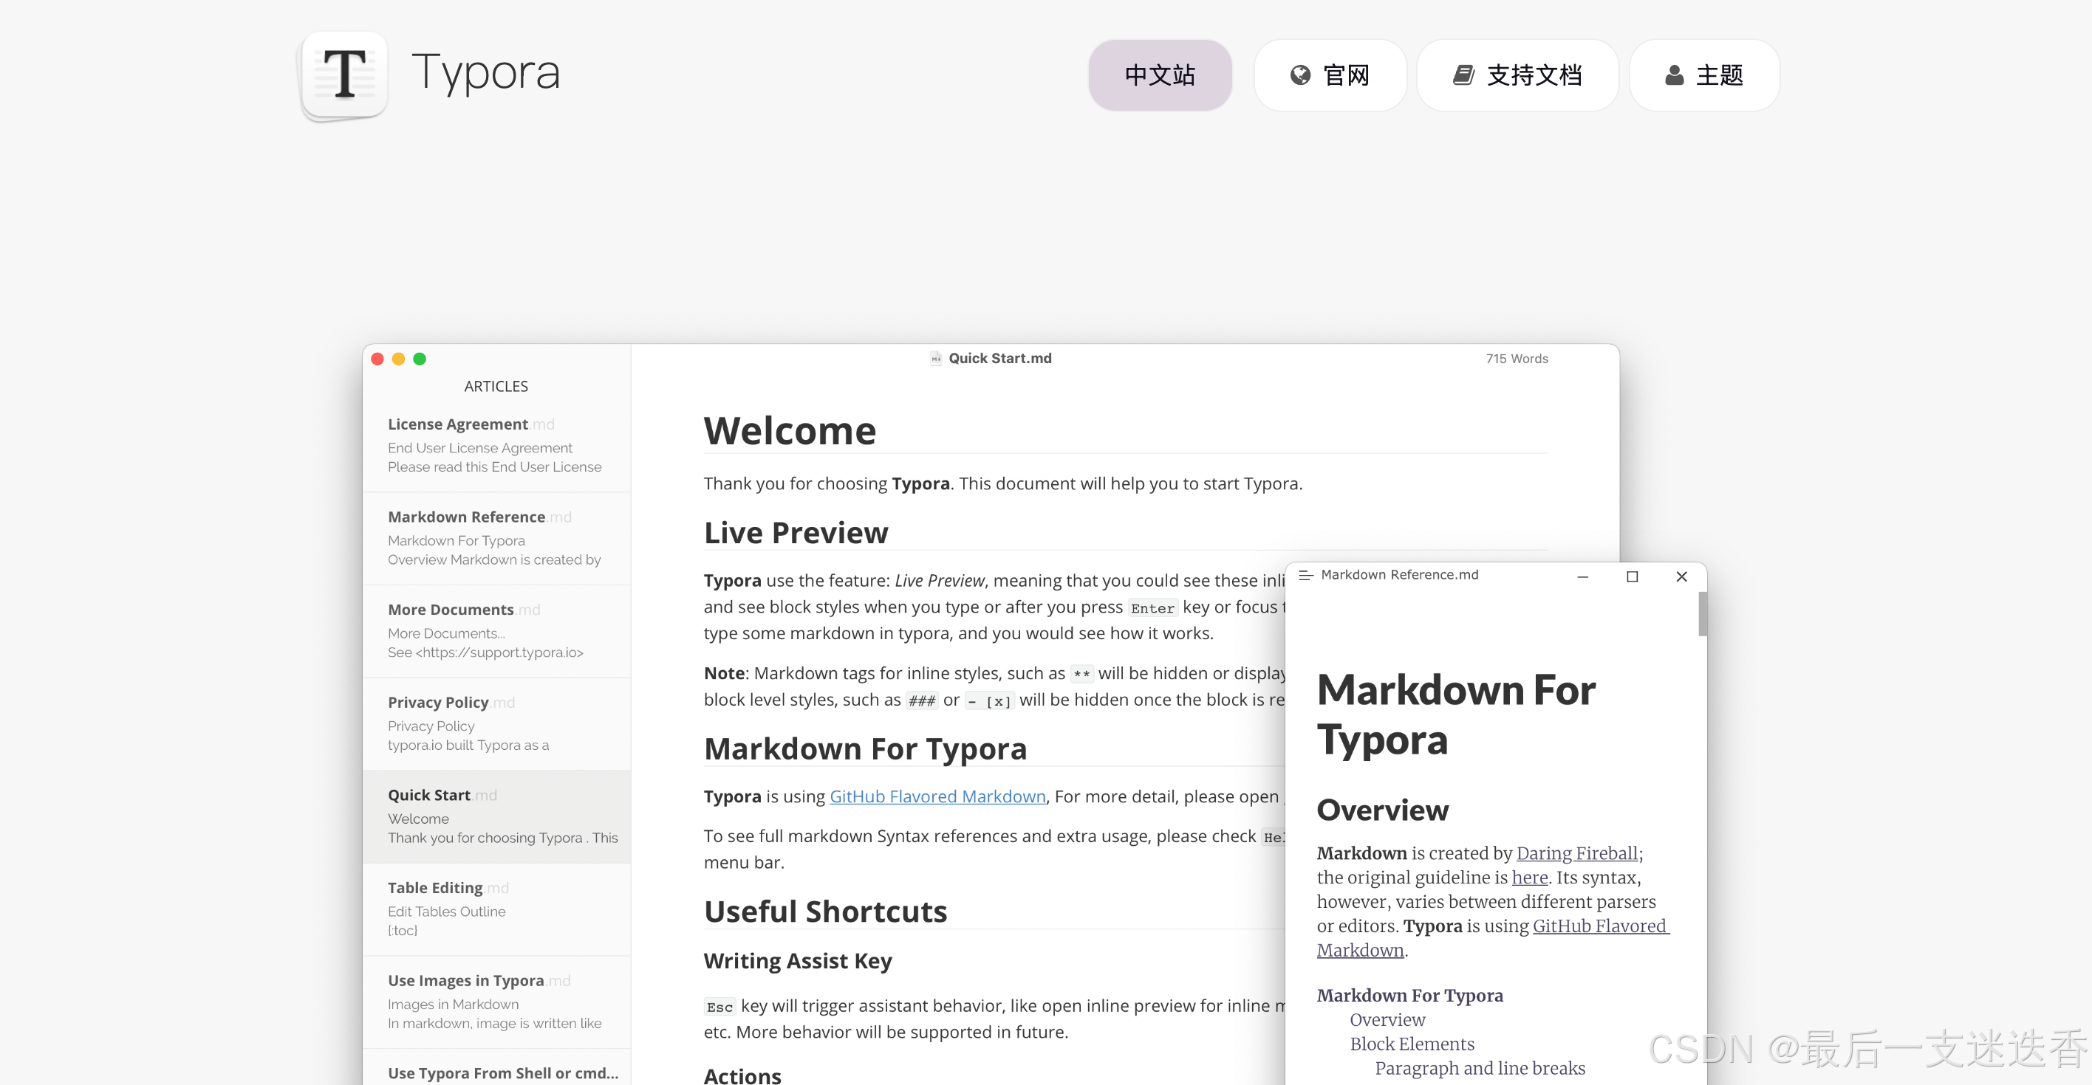Click the file icon next to Quick Start.md title
2092x1085 pixels.
click(x=935, y=358)
